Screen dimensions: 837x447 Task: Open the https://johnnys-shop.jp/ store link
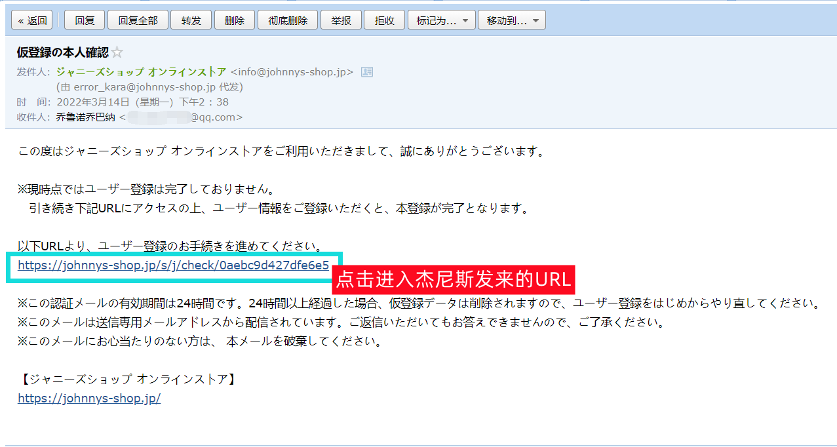pyautogui.click(x=89, y=398)
